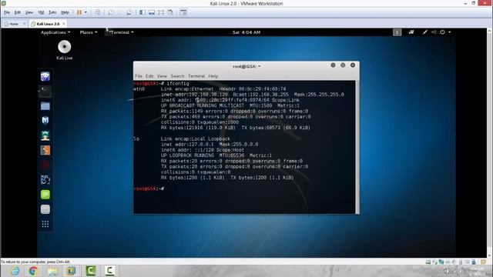Click the pen icon in Kali top panel
493x277 pixels.
coord(424,32)
